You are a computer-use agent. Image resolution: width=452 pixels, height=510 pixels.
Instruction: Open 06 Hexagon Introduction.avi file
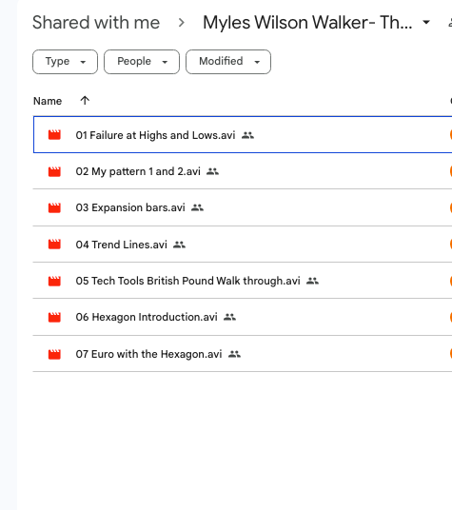click(x=147, y=317)
